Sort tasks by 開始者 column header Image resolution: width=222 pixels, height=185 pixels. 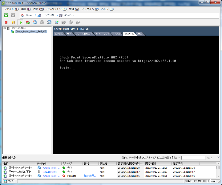pyautogui.click(x=107, y=164)
